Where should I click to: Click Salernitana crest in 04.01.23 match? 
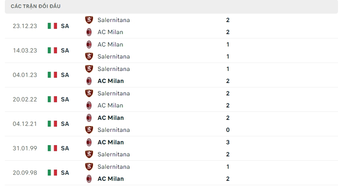coord(89,69)
